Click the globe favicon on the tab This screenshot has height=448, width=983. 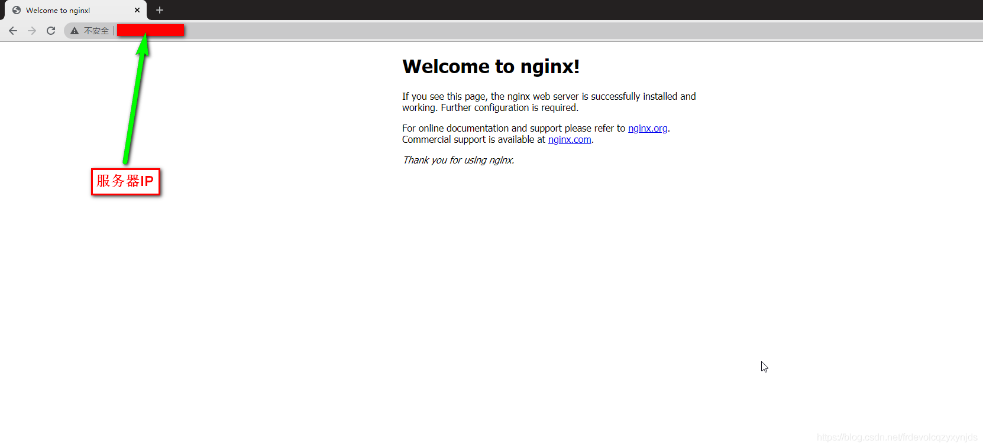click(x=17, y=10)
